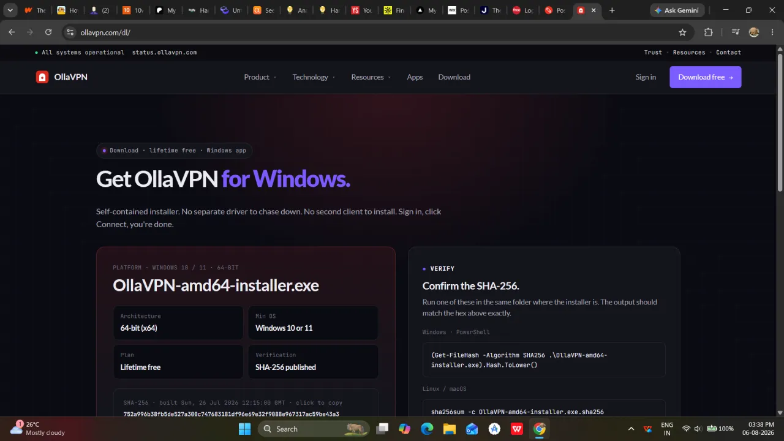Click the Sign in link
This screenshot has width=784, height=441.
click(646, 77)
